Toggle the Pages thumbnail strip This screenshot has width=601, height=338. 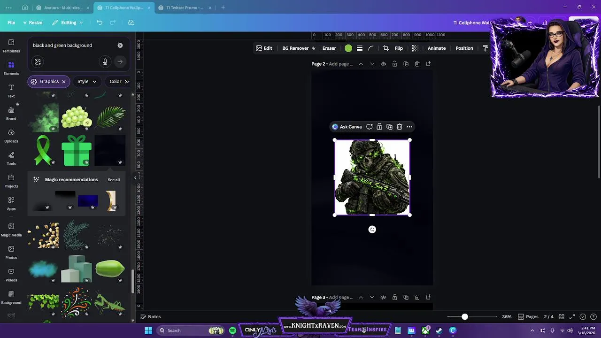(x=528, y=317)
